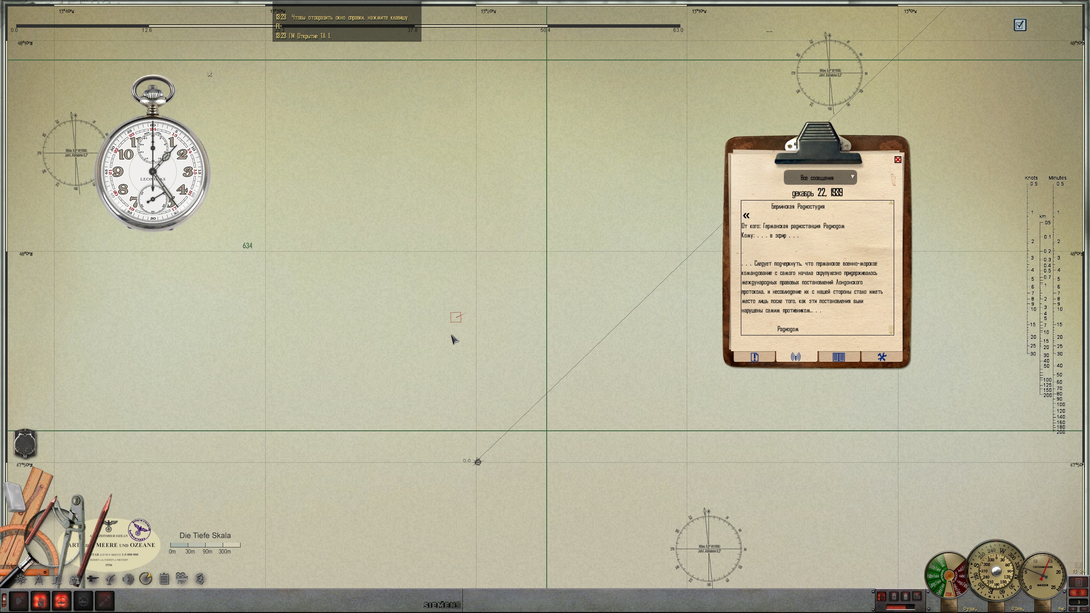Toggle the glowing ship silhouette surface button
1090x613 pixels.
point(62,601)
